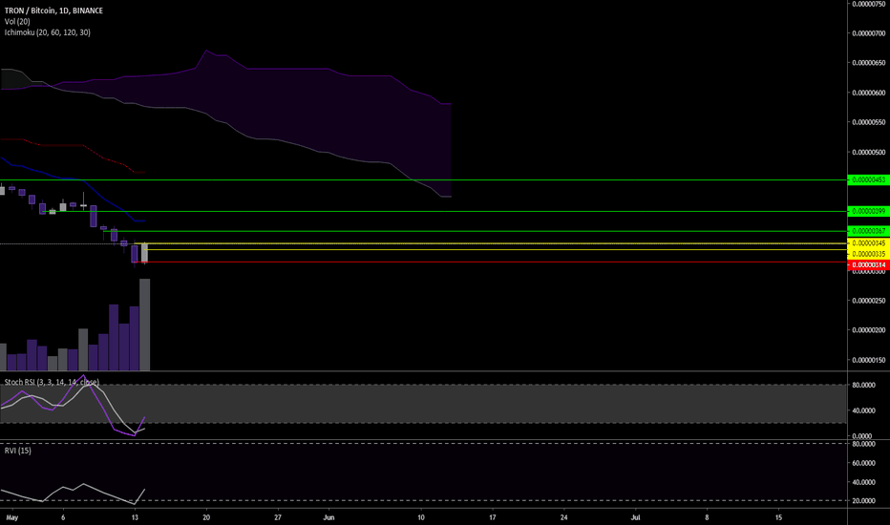Screen dimensions: 890x525
Task: Select the Stoch RSI (3, 3, 14, 14, close) label
Action: point(52,382)
